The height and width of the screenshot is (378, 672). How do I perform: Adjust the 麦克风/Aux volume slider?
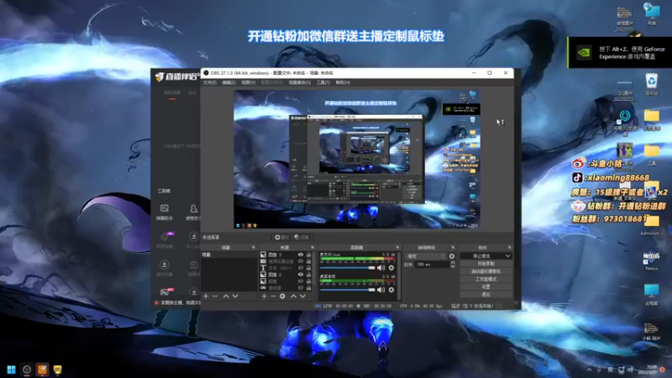pos(347,268)
